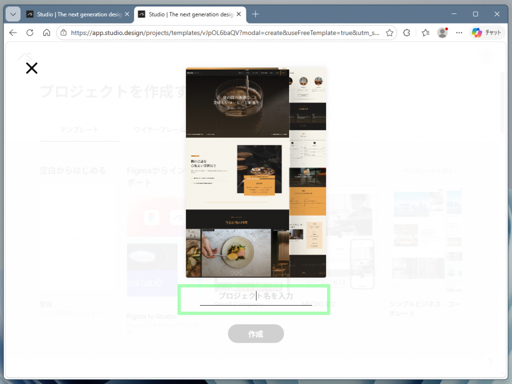Open the browser home page

pyautogui.click(x=46, y=32)
